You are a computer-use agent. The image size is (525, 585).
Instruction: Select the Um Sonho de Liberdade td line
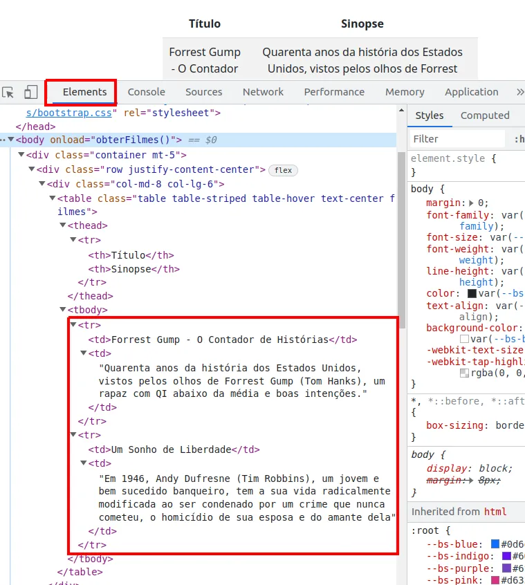[174, 449]
